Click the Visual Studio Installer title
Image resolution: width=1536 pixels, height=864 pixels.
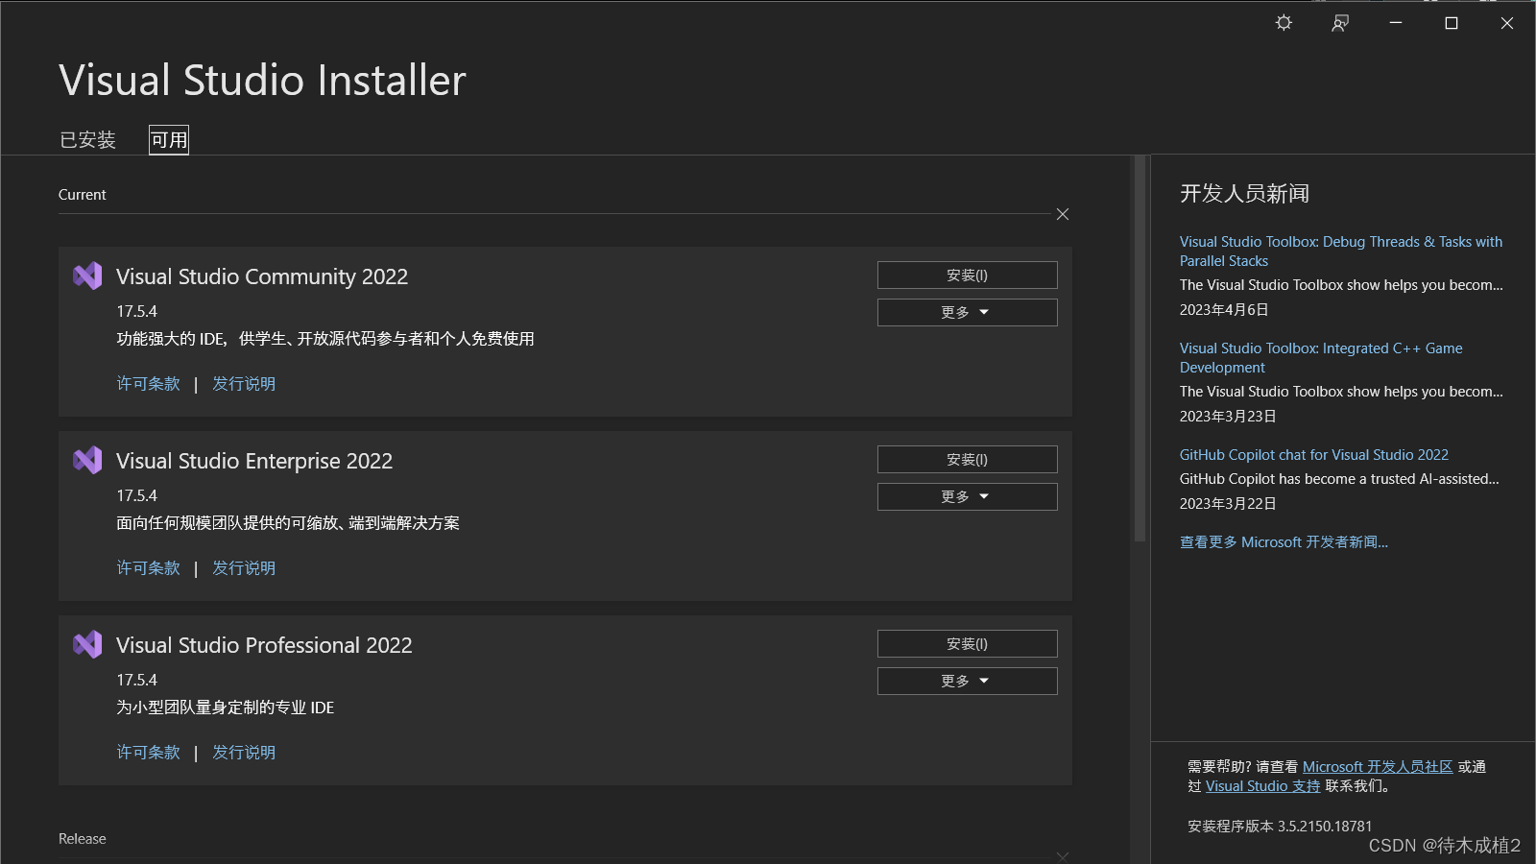tap(262, 81)
